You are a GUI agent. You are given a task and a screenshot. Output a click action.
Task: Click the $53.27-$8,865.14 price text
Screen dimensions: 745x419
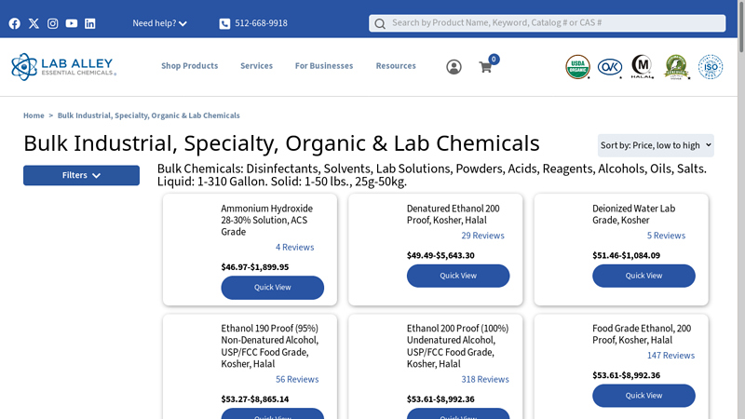coord(254,399)
